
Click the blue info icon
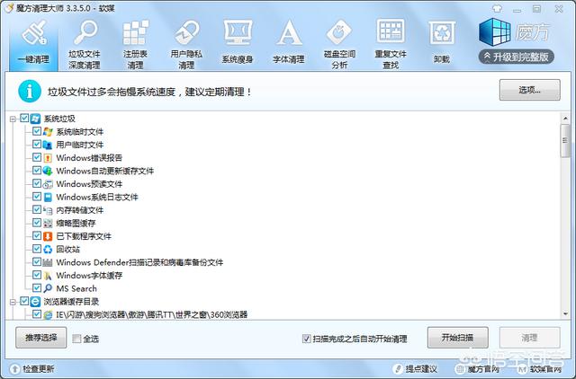tap(30, 92)
